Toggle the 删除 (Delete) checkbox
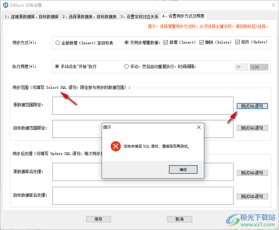 click(x=215, y=42)
